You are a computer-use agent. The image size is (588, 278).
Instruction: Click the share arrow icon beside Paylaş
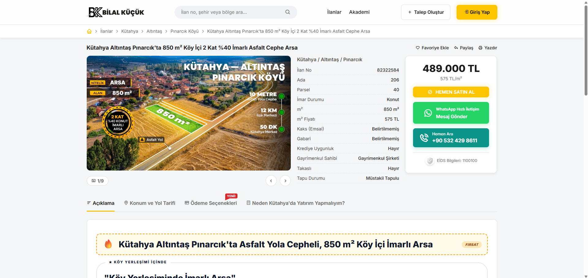456,48
